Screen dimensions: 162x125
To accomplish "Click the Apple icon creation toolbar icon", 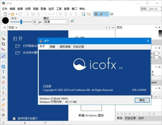I will click(66, 14).
